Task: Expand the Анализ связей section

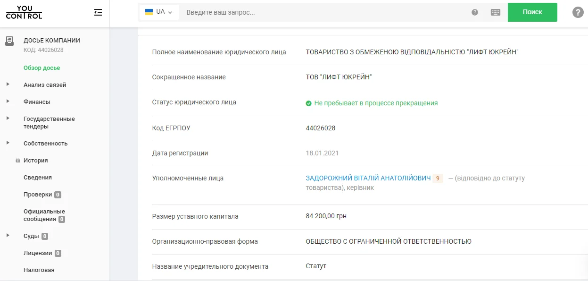Action: point(8,85)
